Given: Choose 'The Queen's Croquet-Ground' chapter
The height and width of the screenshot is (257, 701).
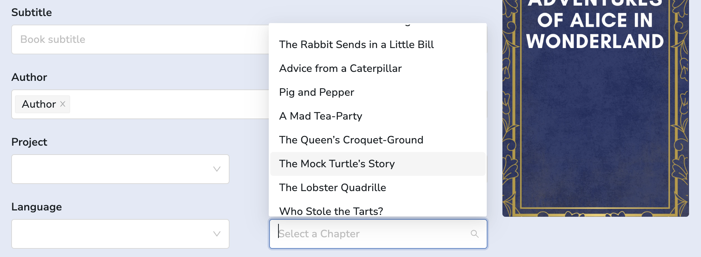Looking at the screenshot, I should (351, 140).
